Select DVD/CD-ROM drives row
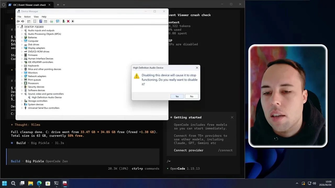 point(39,51)
